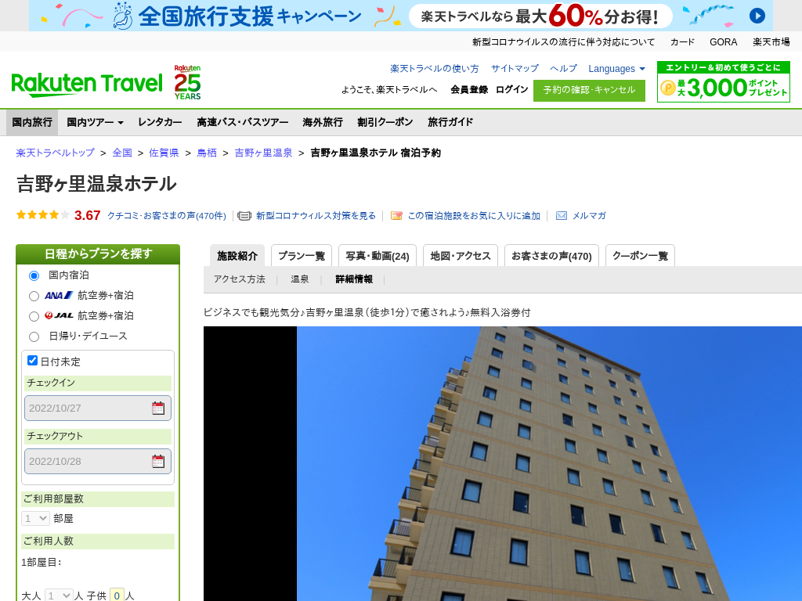Click the star rating icons
This screenshot has height=601, width=802.
[x=43, y=215]
